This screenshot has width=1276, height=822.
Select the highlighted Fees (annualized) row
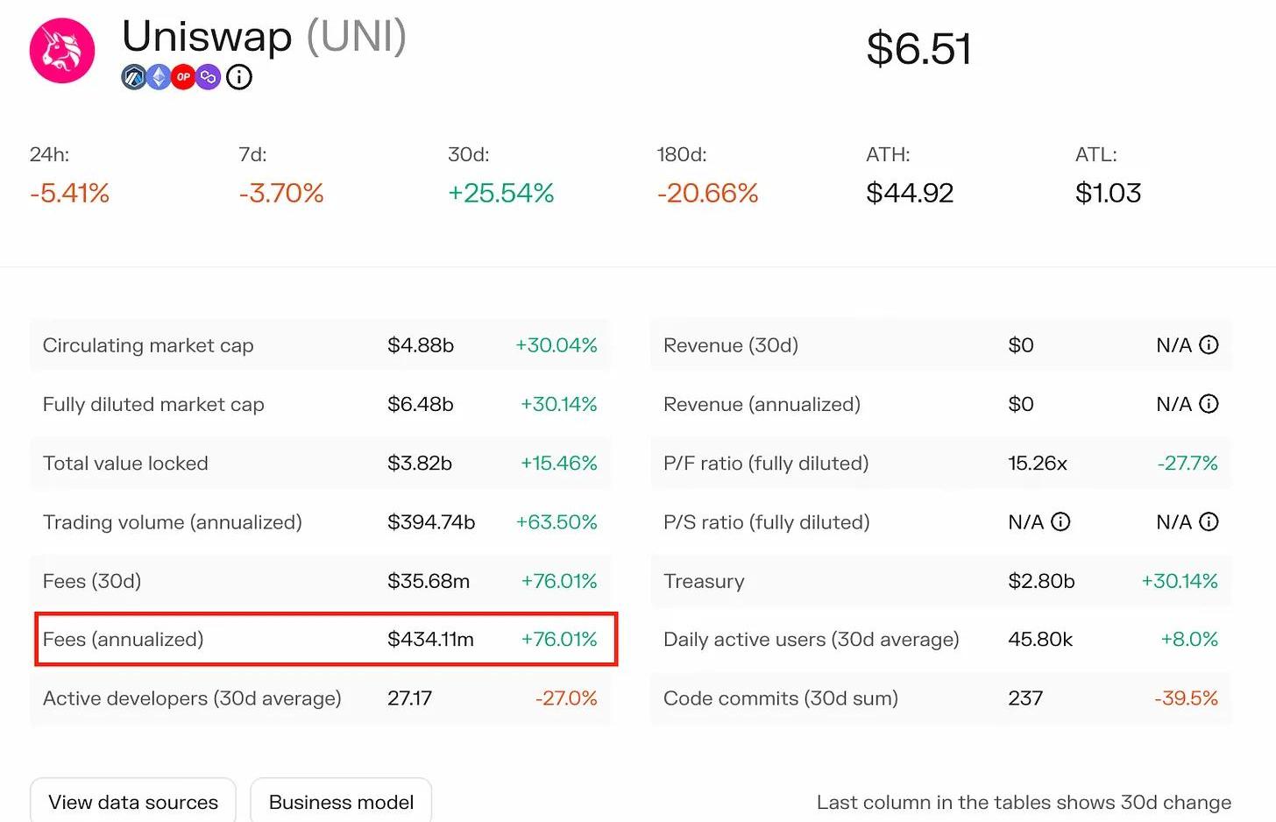click(x=325, y=640)
